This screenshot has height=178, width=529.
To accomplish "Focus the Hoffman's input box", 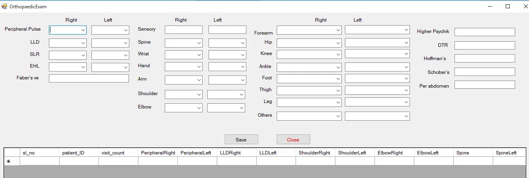I will coord(485,58).
